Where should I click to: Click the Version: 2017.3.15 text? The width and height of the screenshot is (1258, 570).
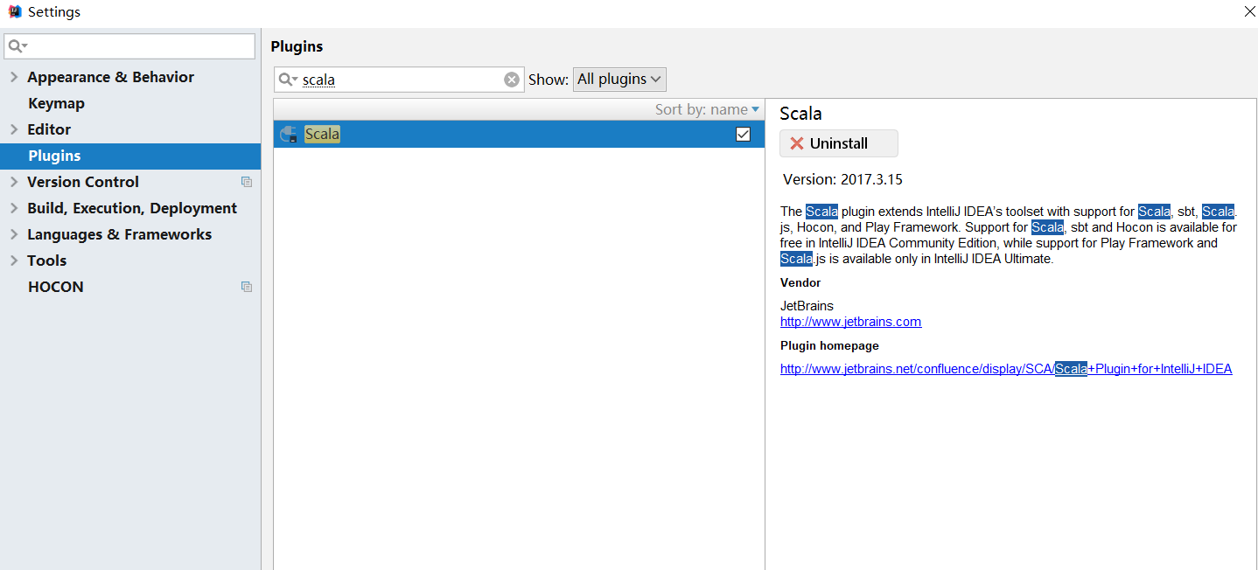pyautogui.click(x=842, y=179)
